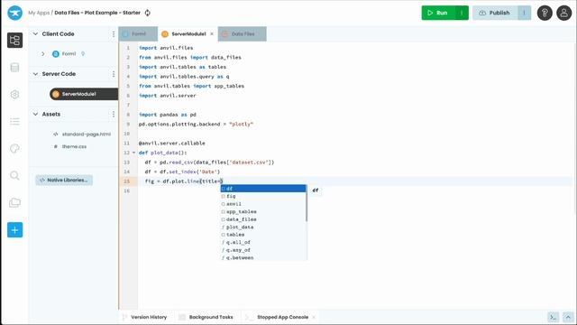Collapse the Client Code section
The width and height of the screenshot is (577, 325).
click(35, 34)
